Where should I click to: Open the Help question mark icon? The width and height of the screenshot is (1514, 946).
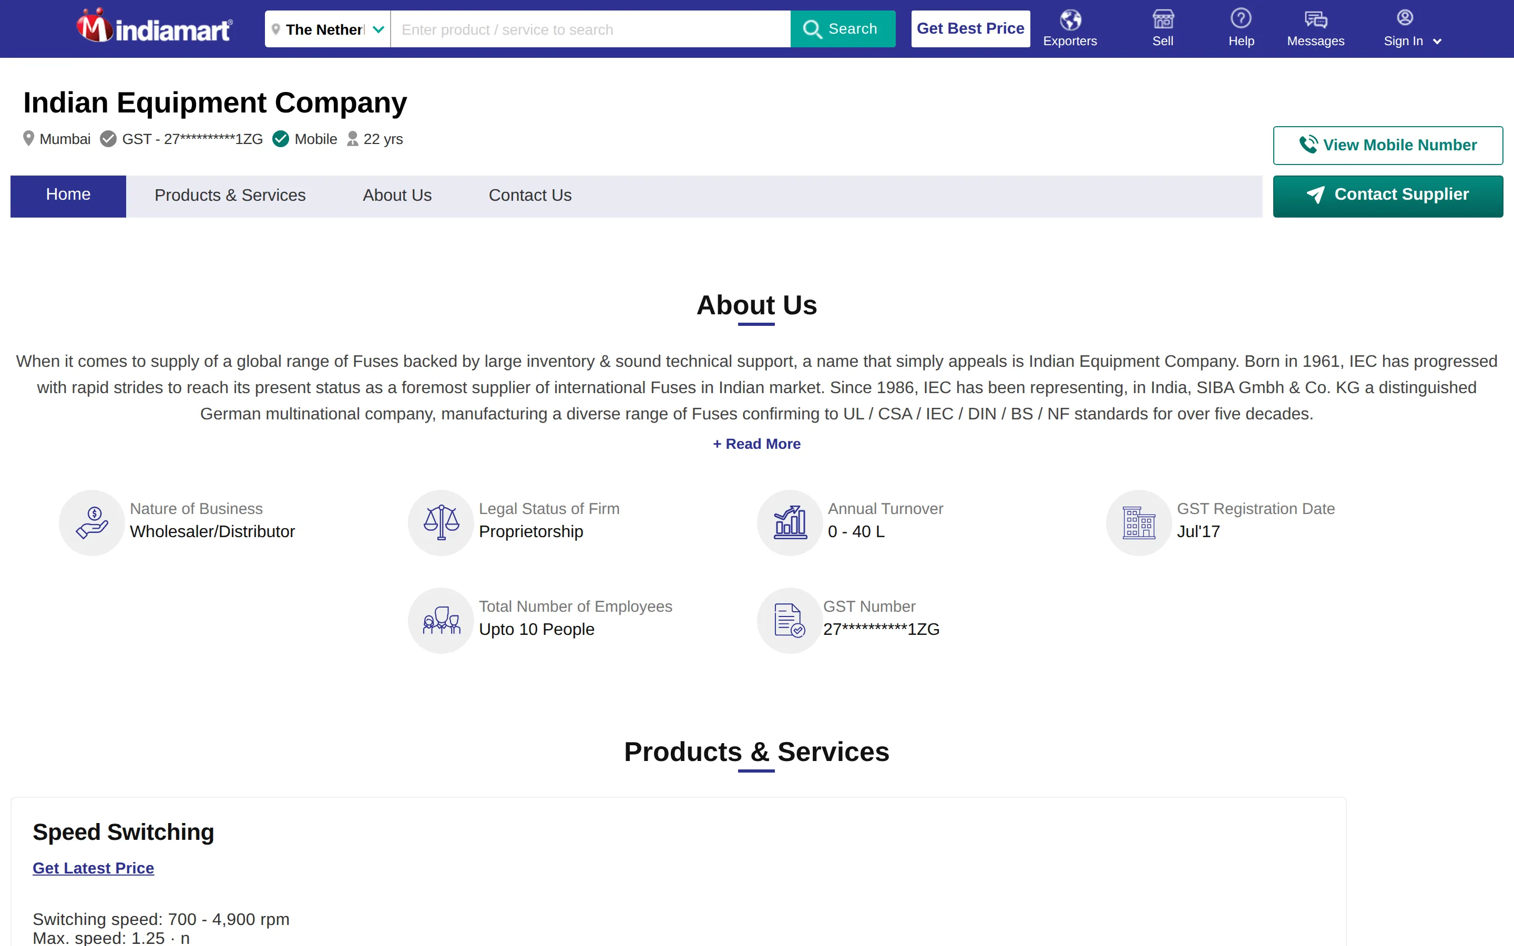pos(1241,18)
